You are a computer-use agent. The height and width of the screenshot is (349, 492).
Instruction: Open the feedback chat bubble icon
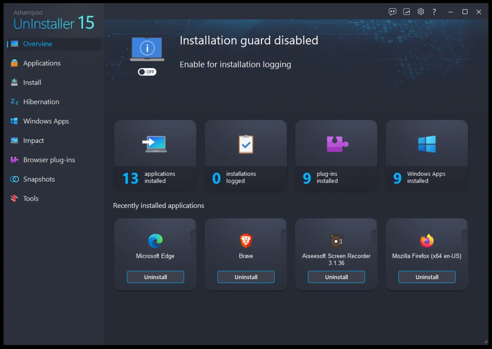[392, 12]
